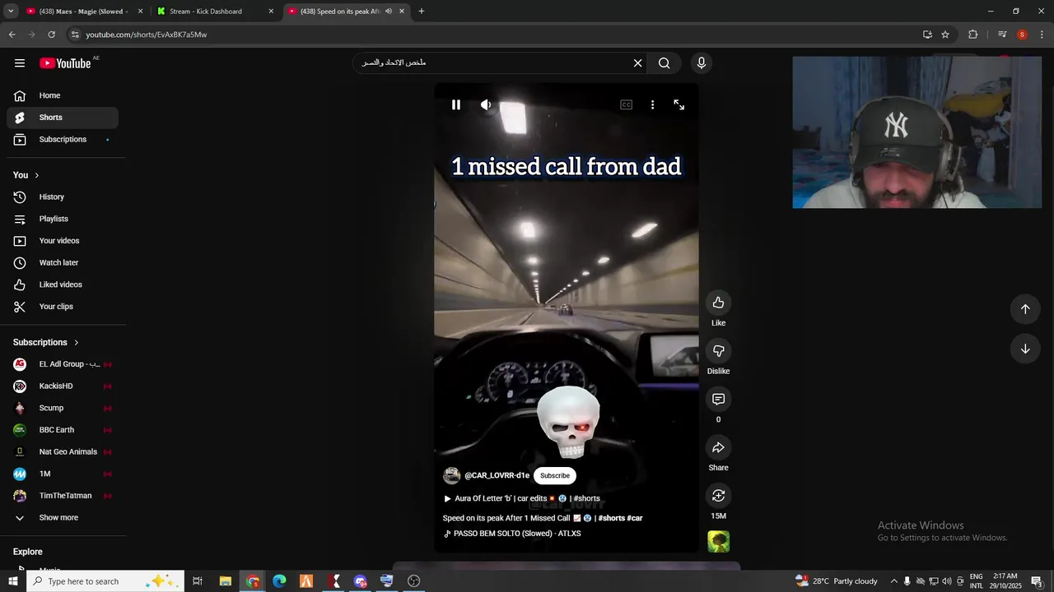Image resolution: width=1054 pixels, height=592 pixels.
Task: Open the 1M channel
Action: pos(63,474)
